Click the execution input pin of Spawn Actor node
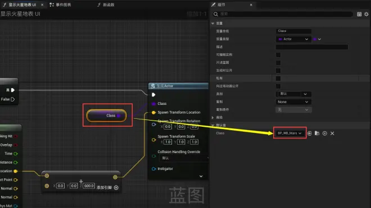 point(153,95)
